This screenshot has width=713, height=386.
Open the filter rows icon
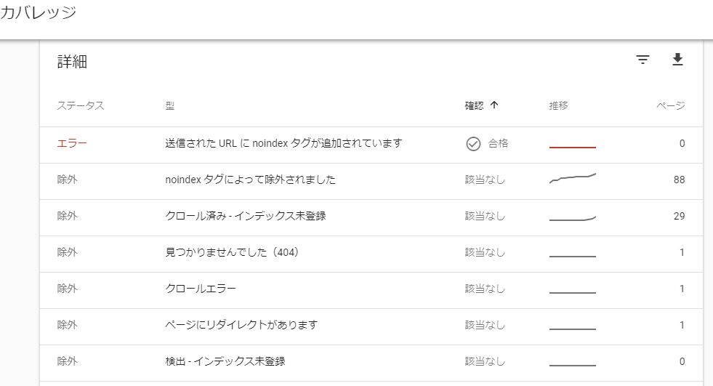click(x=642, y=60)
